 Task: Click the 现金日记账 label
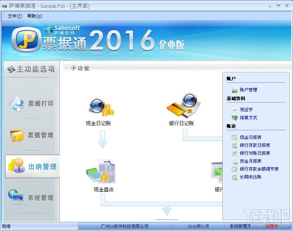point(99,123)
